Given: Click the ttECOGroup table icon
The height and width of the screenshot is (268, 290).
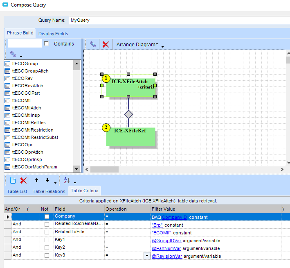Looking at the screenshot, I should (x=7, y=64).
